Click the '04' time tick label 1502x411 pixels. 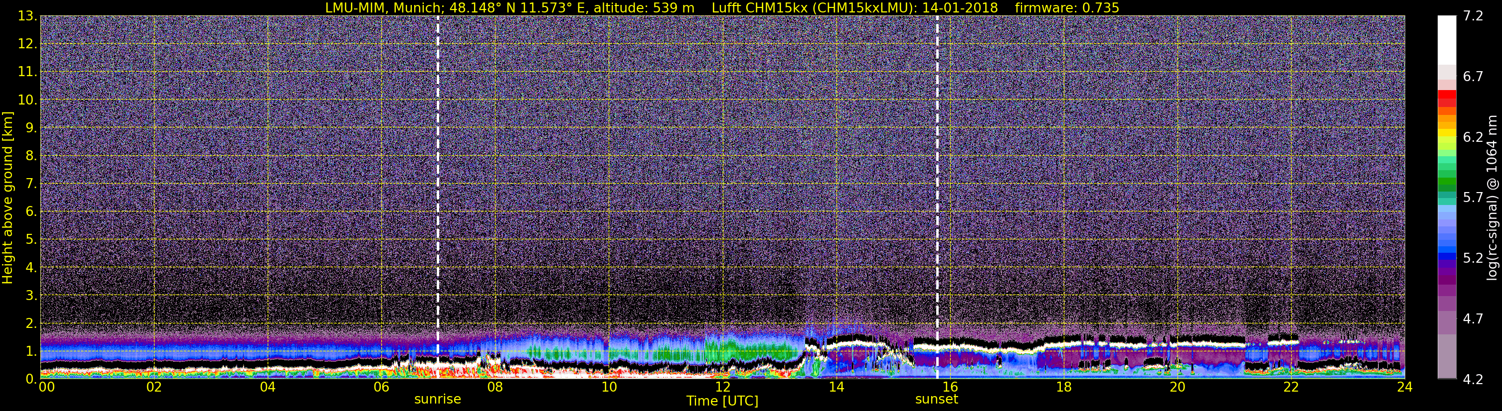coord(267,387)
